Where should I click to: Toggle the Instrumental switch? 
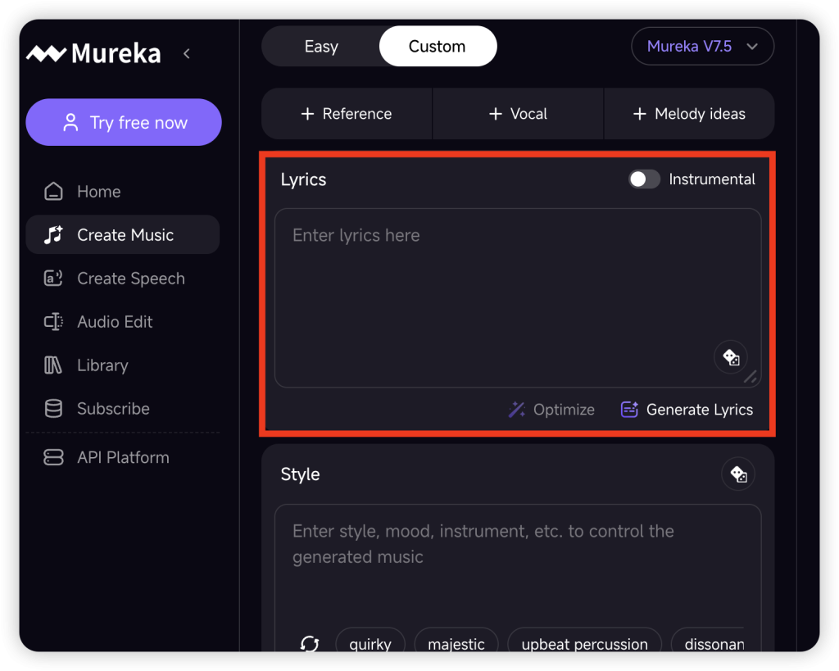[x=644, y=179]
